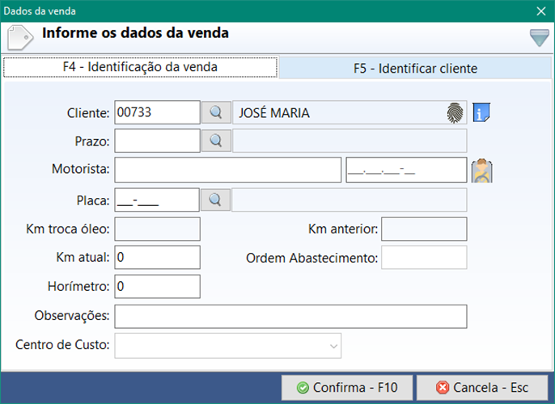Click the Cancela - Esc button
This screenshot has width=555, height=404.
coord(482,388)
